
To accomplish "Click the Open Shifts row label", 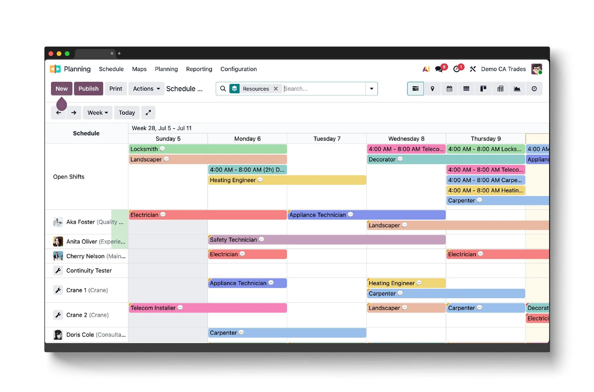I will click(69, 177).
